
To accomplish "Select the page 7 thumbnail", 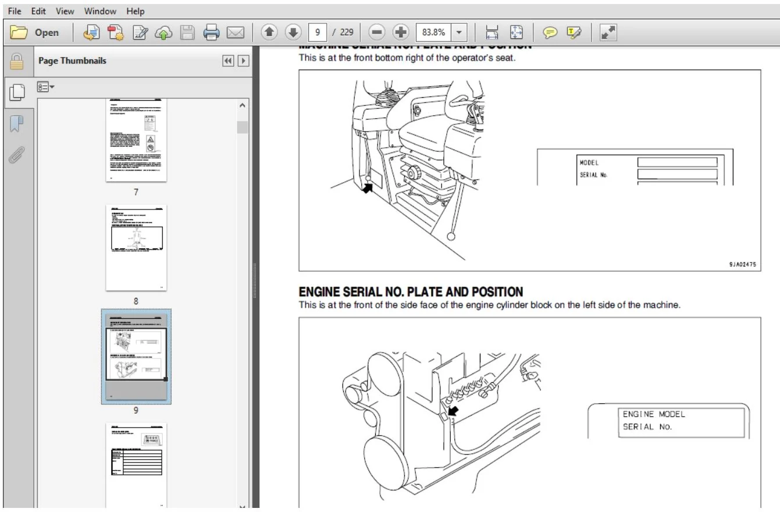I will (136, 140).
